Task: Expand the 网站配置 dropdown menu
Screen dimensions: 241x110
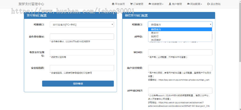Action: click(195, 4)
